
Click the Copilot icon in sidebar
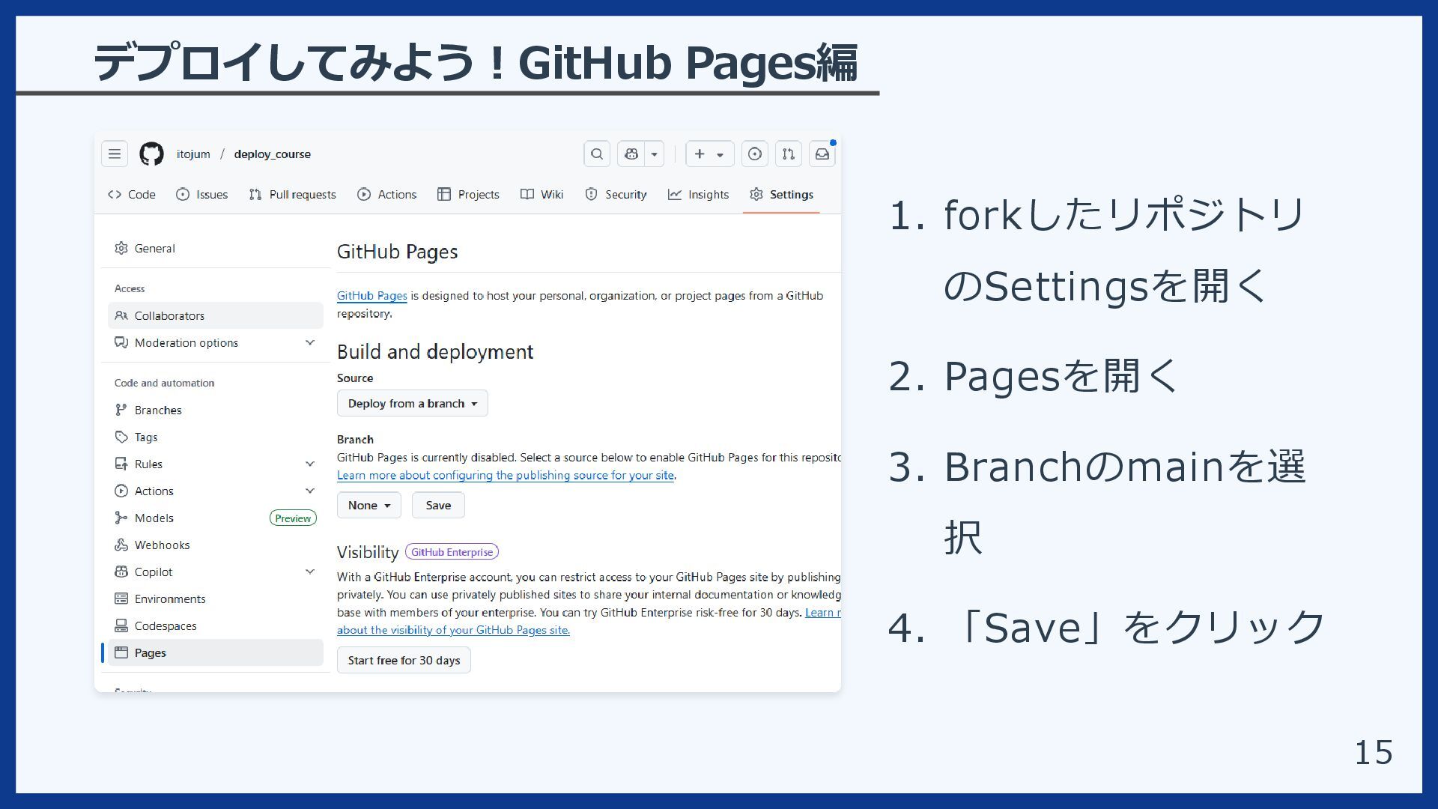121,572
